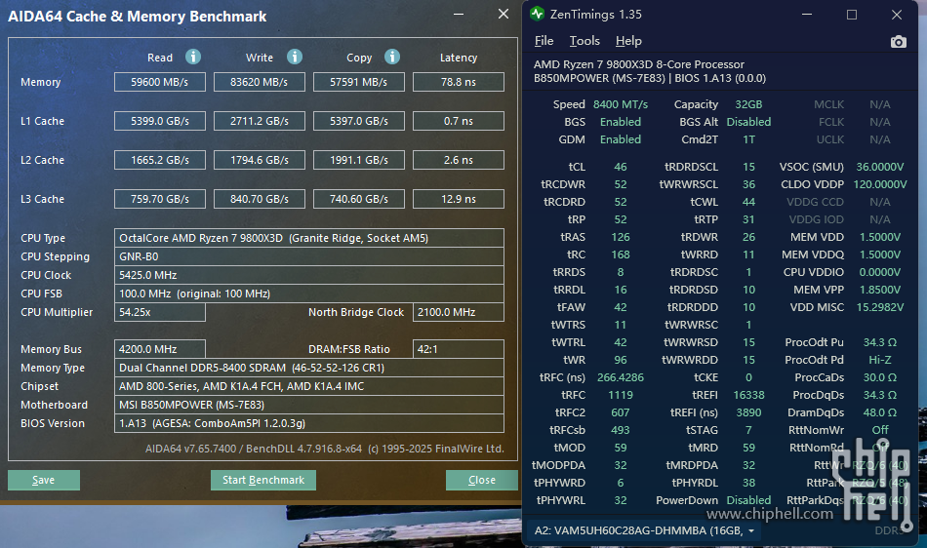
Task: Open the Help menu in ZenTimings
Action: (628, 41)
